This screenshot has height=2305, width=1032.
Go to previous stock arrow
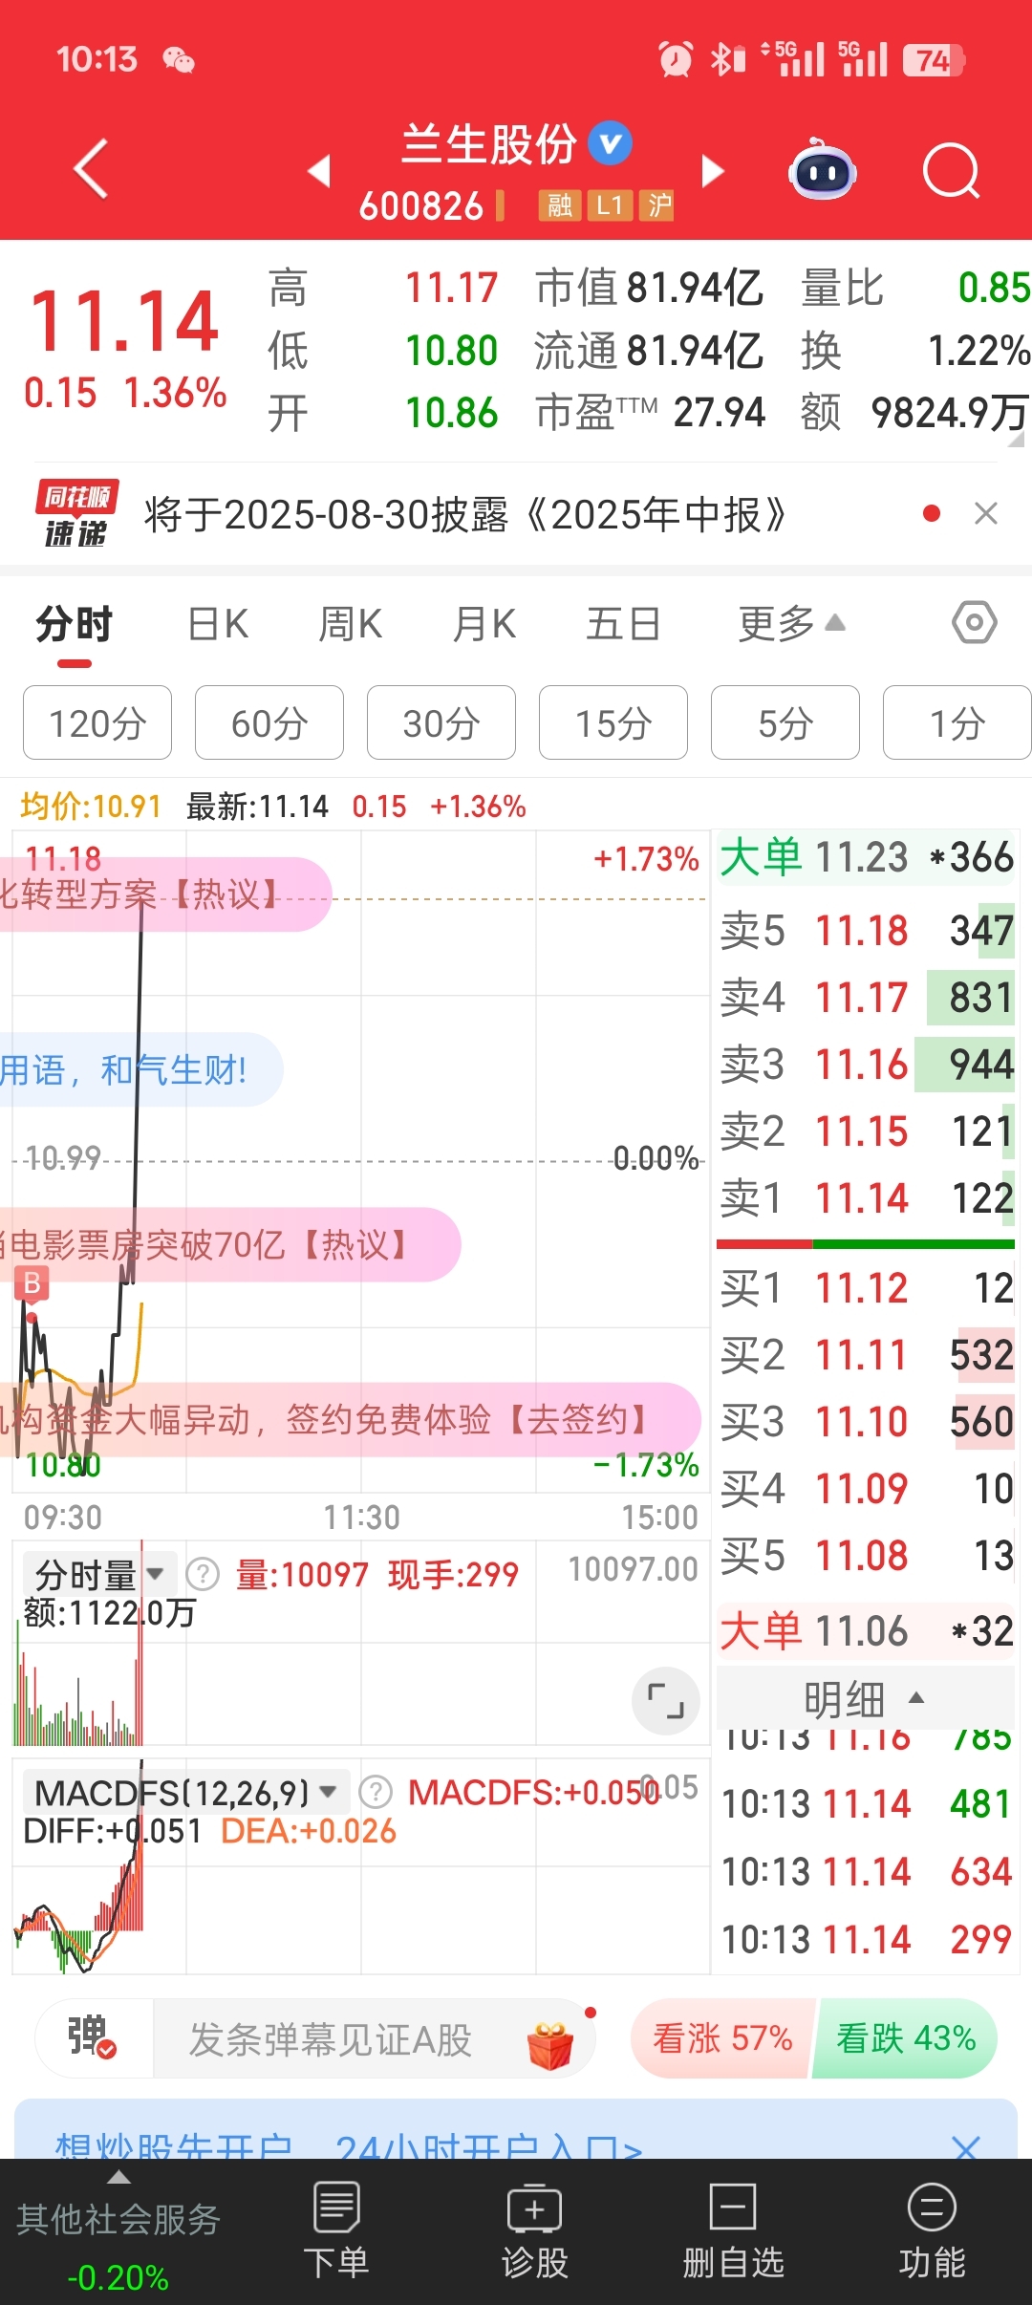[x=319, y=171]
